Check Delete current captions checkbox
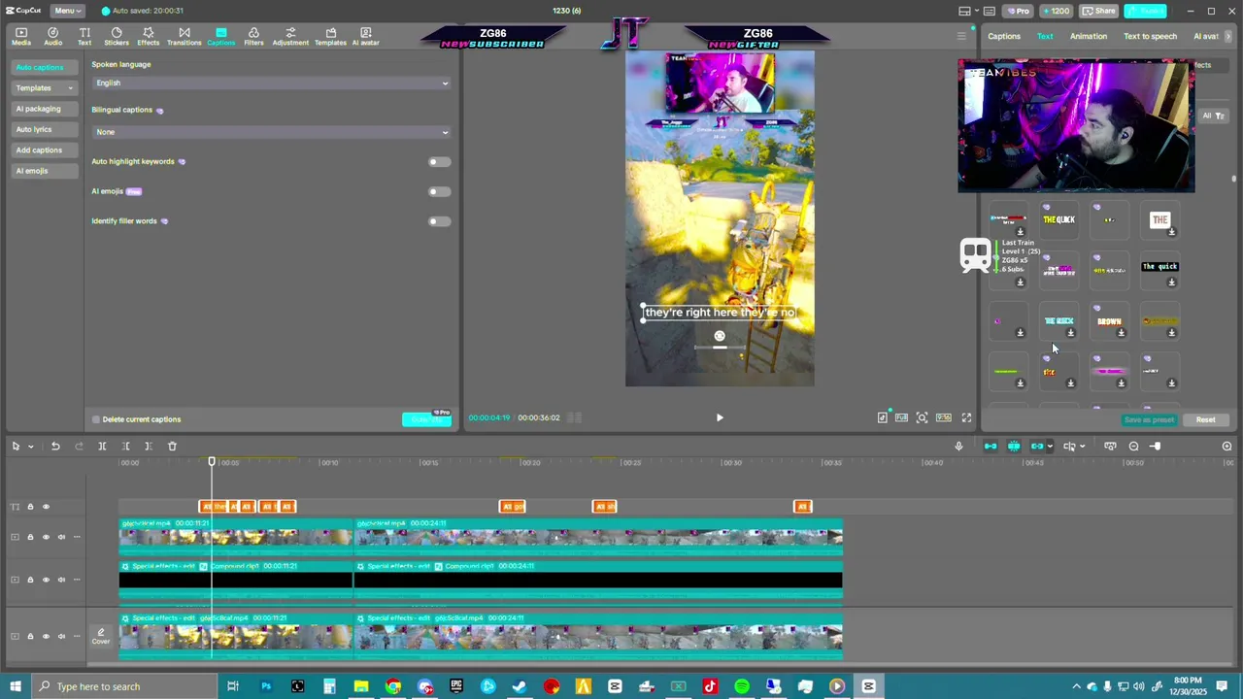The image size is (1243, 699). pyautogui.click(x=96, y=419)
